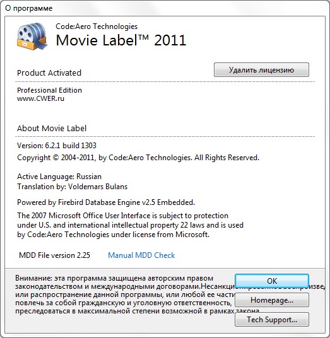The image size is (330, 338).
Task: Click the О программе title bar
Action: (x=165, y=8)
